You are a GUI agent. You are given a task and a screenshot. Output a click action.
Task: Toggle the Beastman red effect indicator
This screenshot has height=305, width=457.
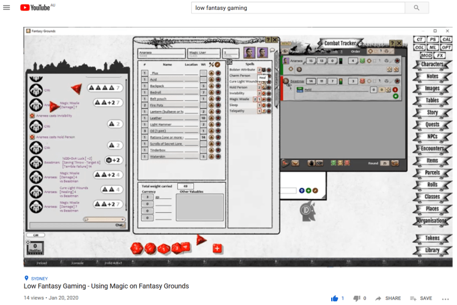click(x=395, y=90)
